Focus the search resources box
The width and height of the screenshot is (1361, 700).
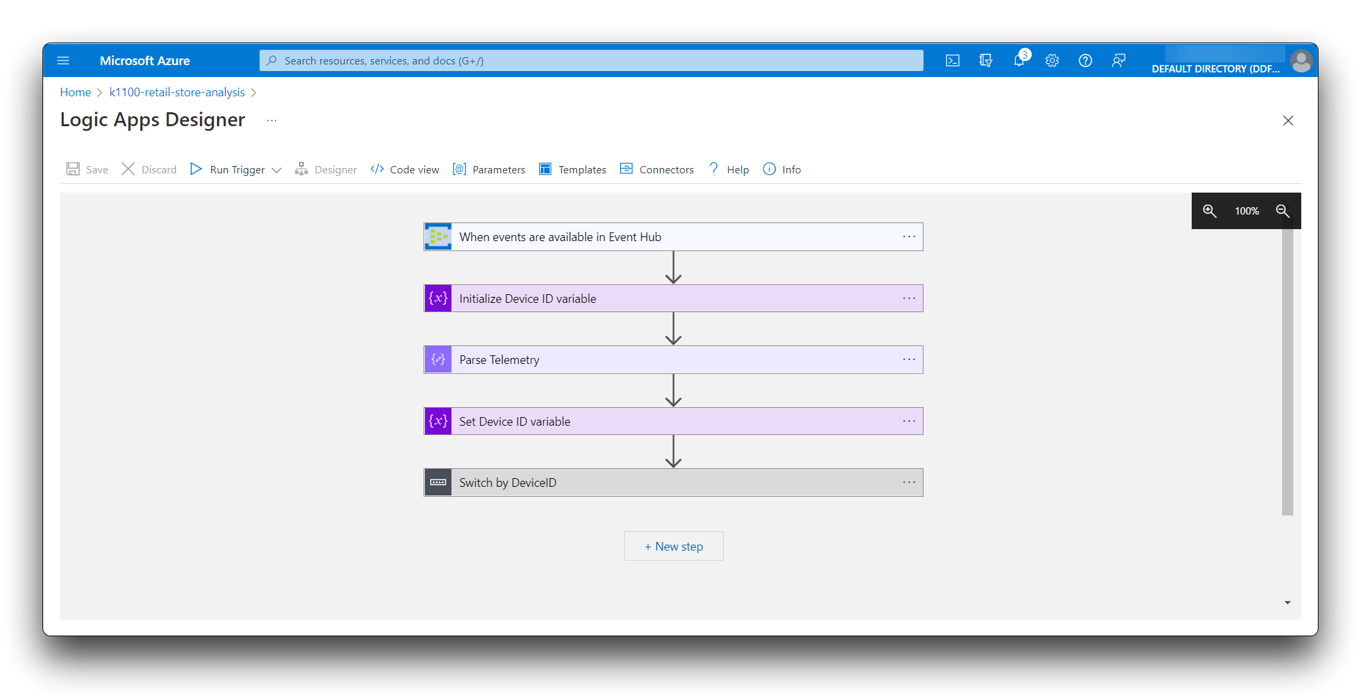coord(591,60)
